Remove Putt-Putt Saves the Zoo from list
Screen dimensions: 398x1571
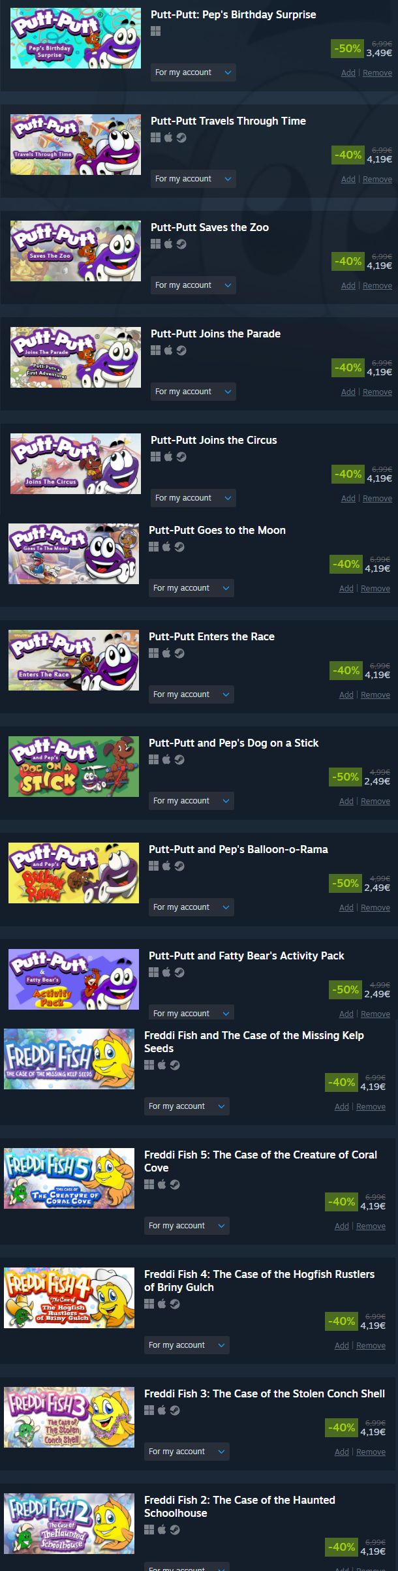[377, 286]
